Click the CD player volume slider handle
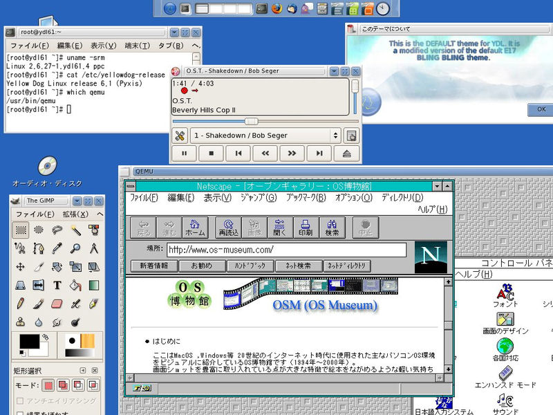 355,86
